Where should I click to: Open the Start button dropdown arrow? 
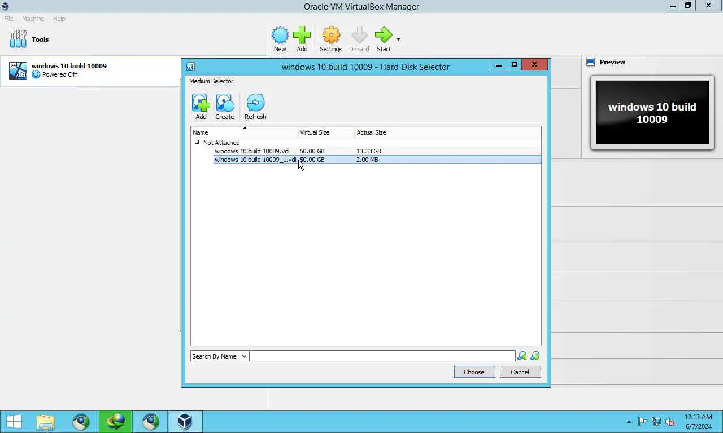click(398, 39)
